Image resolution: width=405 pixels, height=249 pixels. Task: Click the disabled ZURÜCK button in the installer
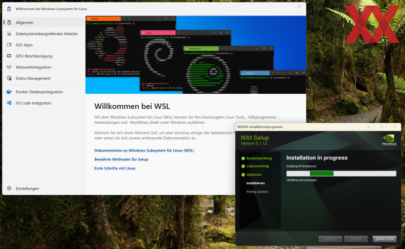(x=331, y=239)
